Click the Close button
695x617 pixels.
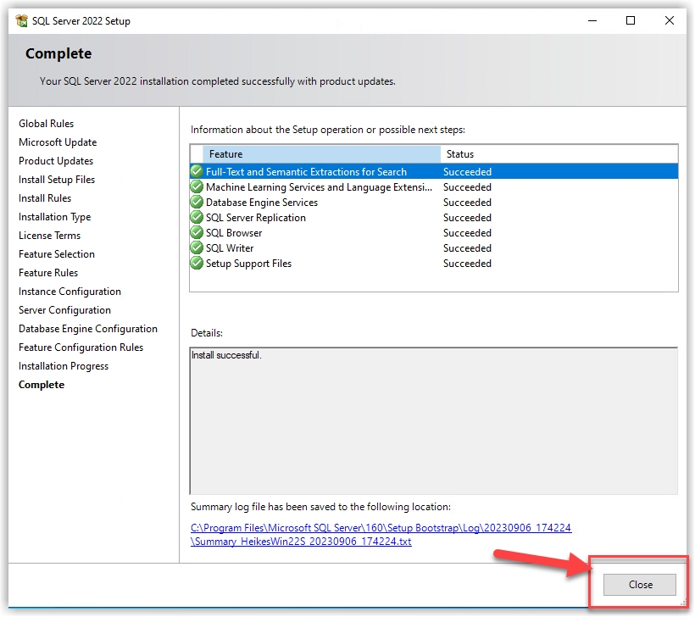640,585
